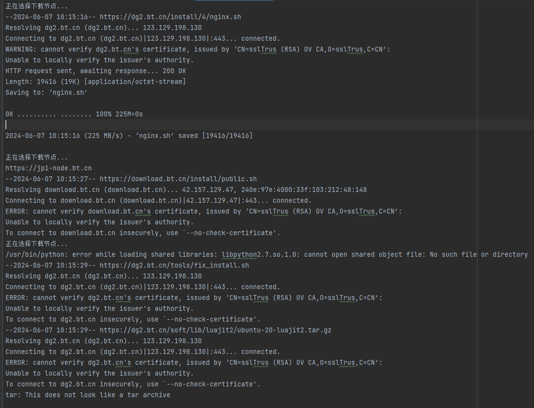Click the last 'To connect to dg2.bt.cn insecurely' line
Image resolution: width=534 pixels, height=408 pixels.
(133, 384)
